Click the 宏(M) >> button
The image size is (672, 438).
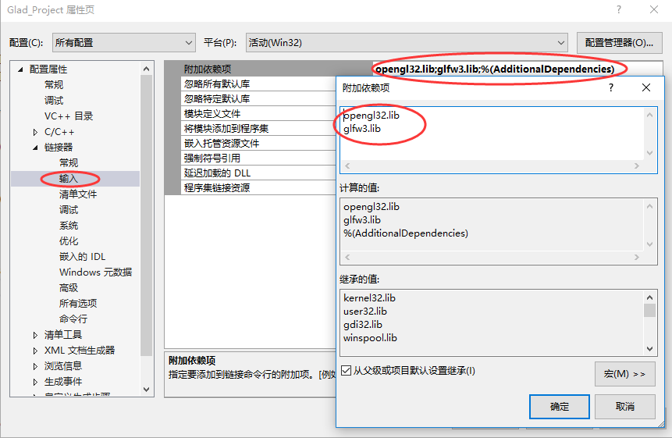(625, 374)
